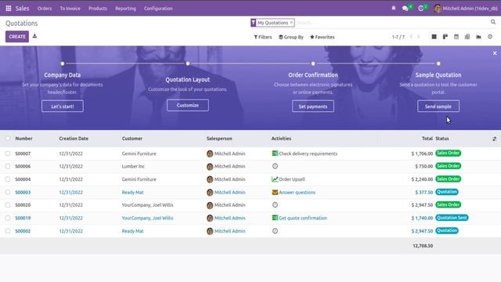Click clock activity icon in S00002 row
This screenshot has height=282, width=501.
[x=275, y=231]
